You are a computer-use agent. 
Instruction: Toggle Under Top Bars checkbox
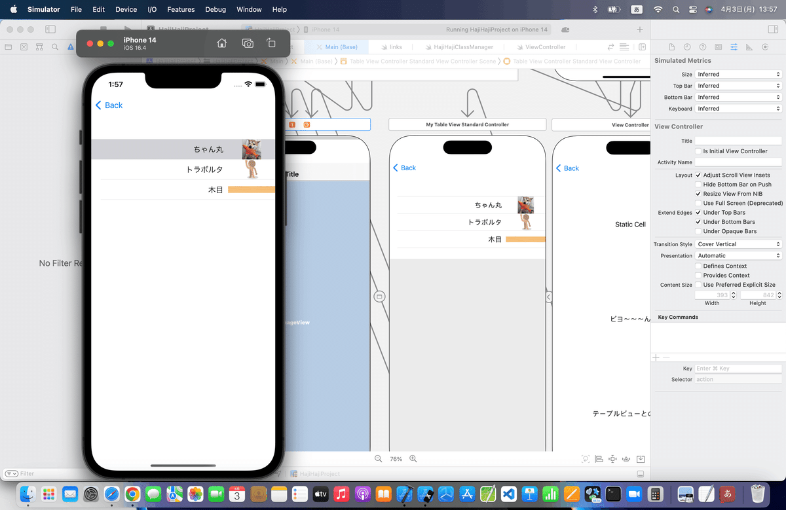point(698,213)
